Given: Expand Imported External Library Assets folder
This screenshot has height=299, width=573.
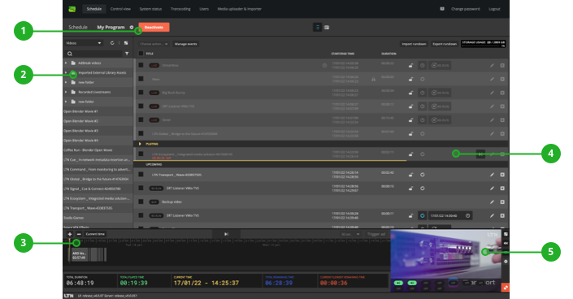Looking at the screenshot, I should (x=66, y=72).
